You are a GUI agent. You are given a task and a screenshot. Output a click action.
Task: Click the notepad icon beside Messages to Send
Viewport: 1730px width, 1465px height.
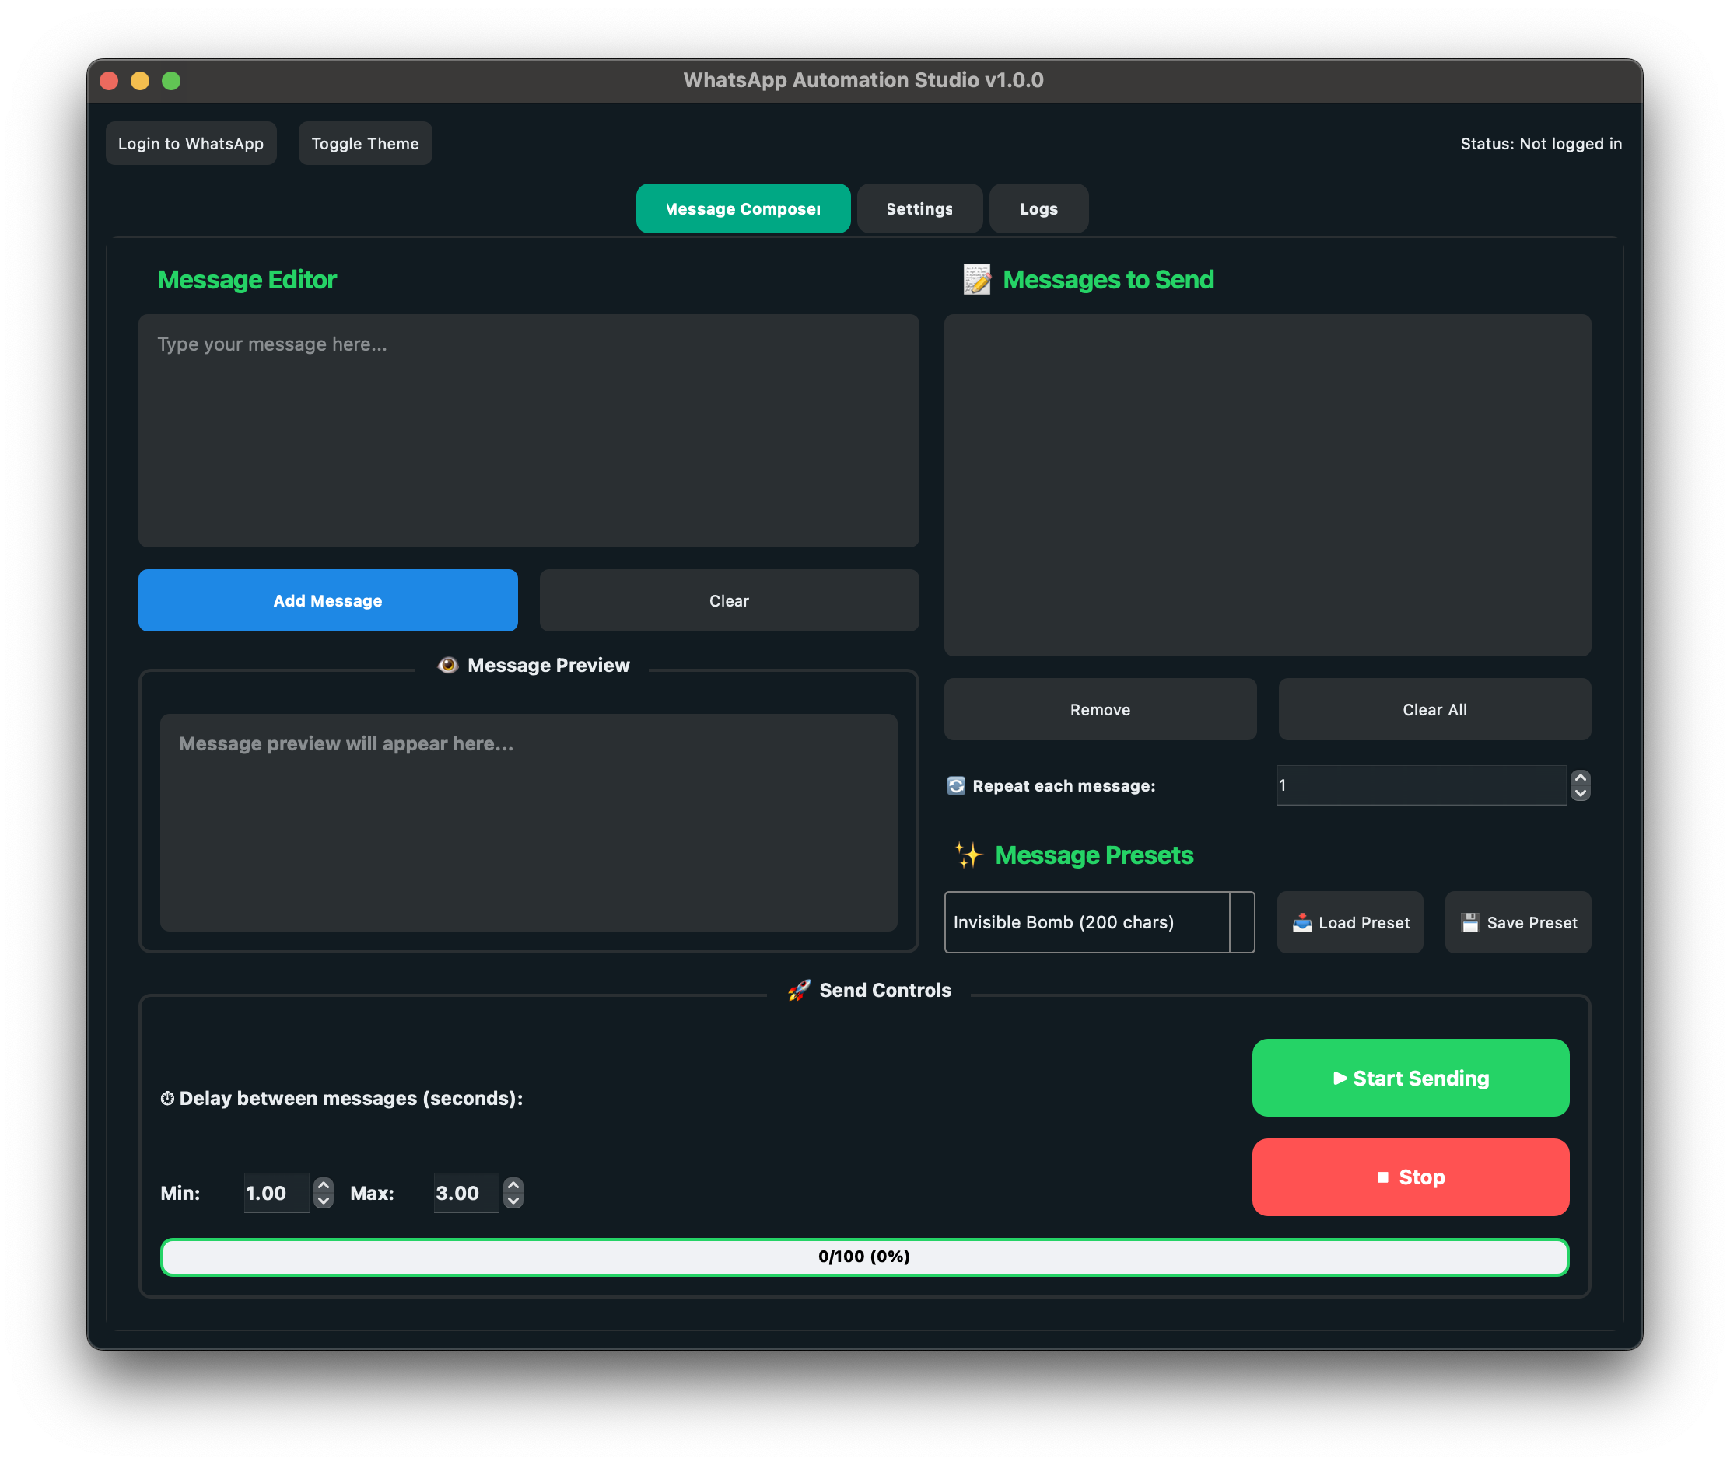point(977,280)
